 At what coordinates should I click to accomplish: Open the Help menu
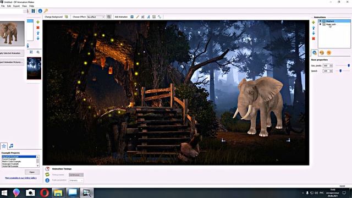(32, 6)
